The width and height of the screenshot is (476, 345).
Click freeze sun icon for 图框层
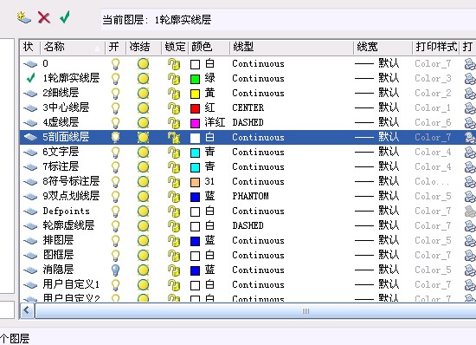click(x=143, y=256)
